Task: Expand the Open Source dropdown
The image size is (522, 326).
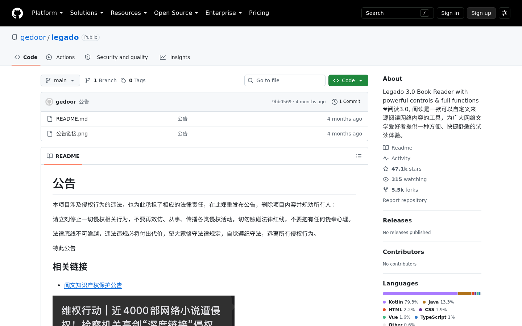Action: pos(176,13)
